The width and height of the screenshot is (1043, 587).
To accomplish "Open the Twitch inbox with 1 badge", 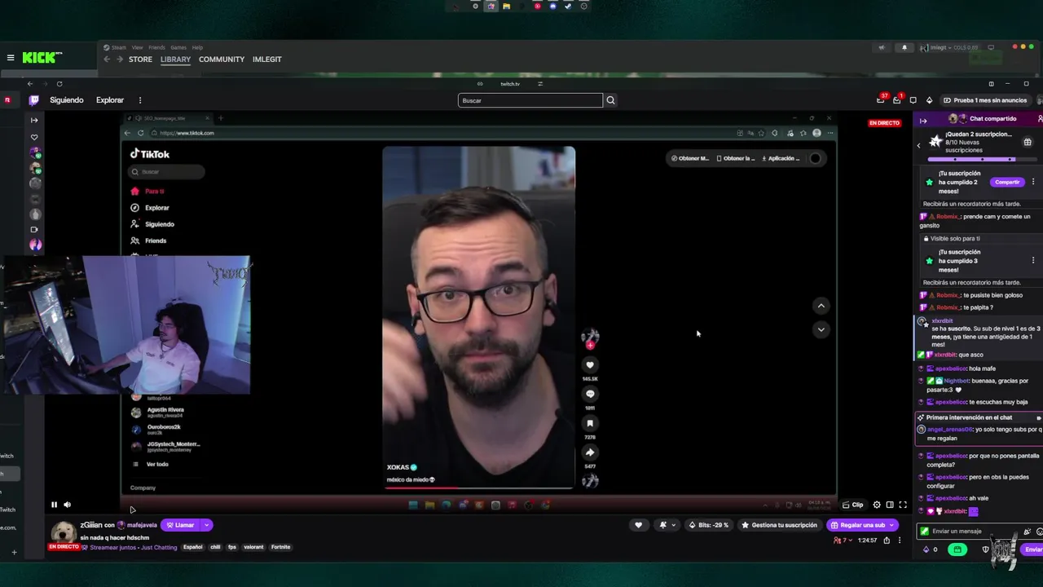I will [x=897, y=99].
